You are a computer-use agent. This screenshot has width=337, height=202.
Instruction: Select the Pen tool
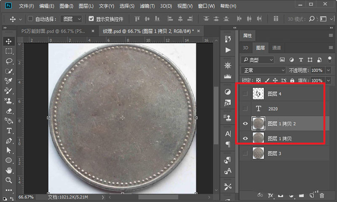coord(8,141)
